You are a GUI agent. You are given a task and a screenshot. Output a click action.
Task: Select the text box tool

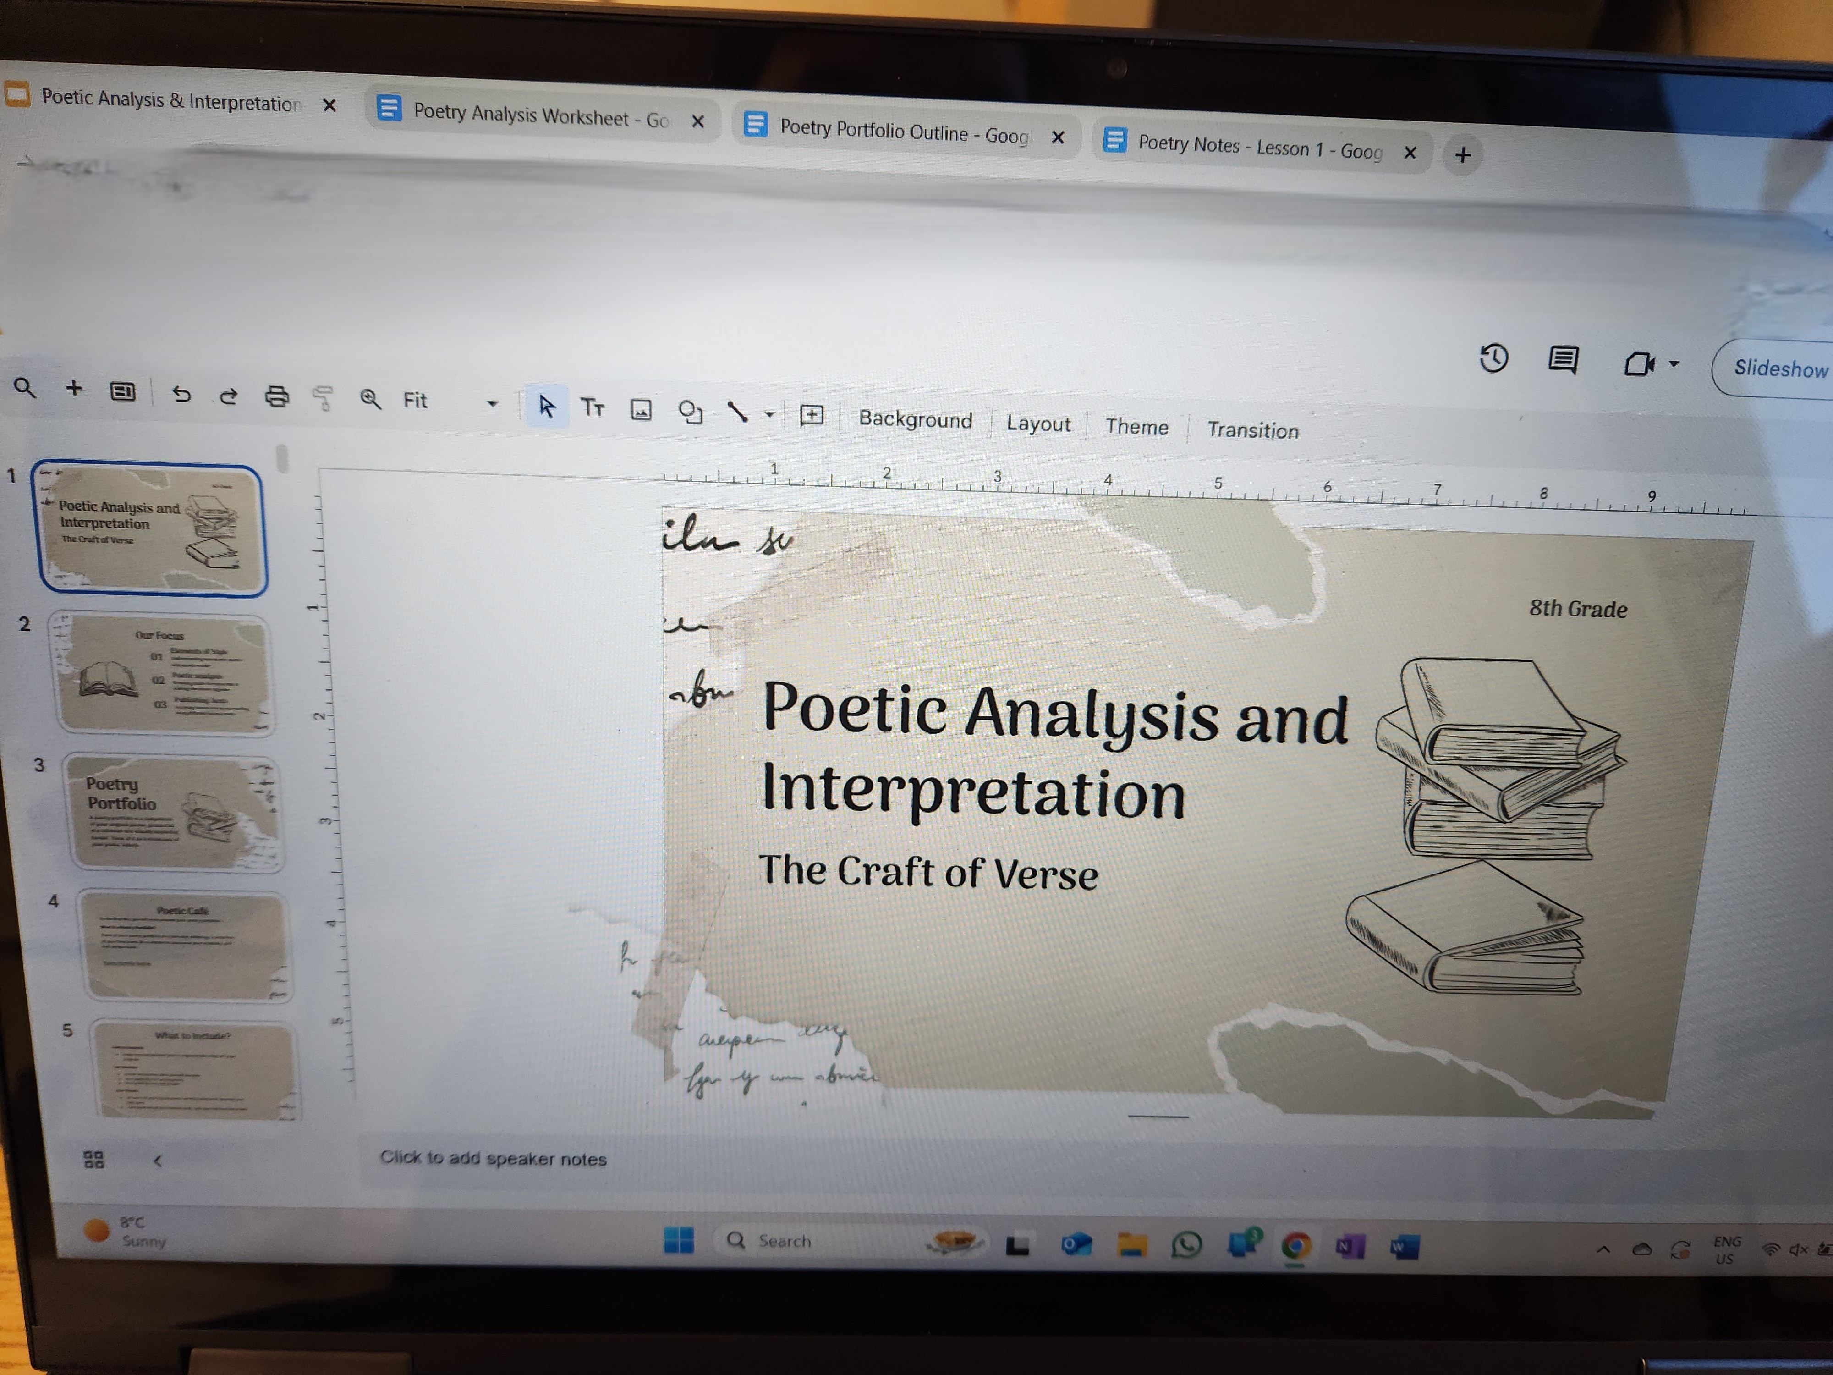tap(593, 407)
